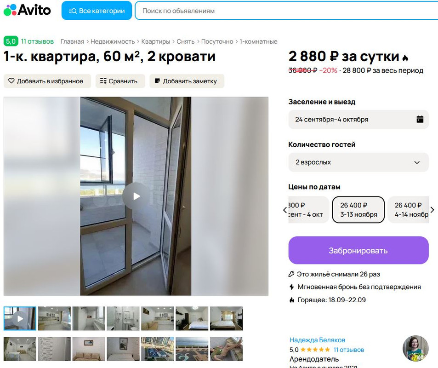Click the Добавить заметку note icon
Viewport: 438px width, 368px height.
click(x=158, y=81)
